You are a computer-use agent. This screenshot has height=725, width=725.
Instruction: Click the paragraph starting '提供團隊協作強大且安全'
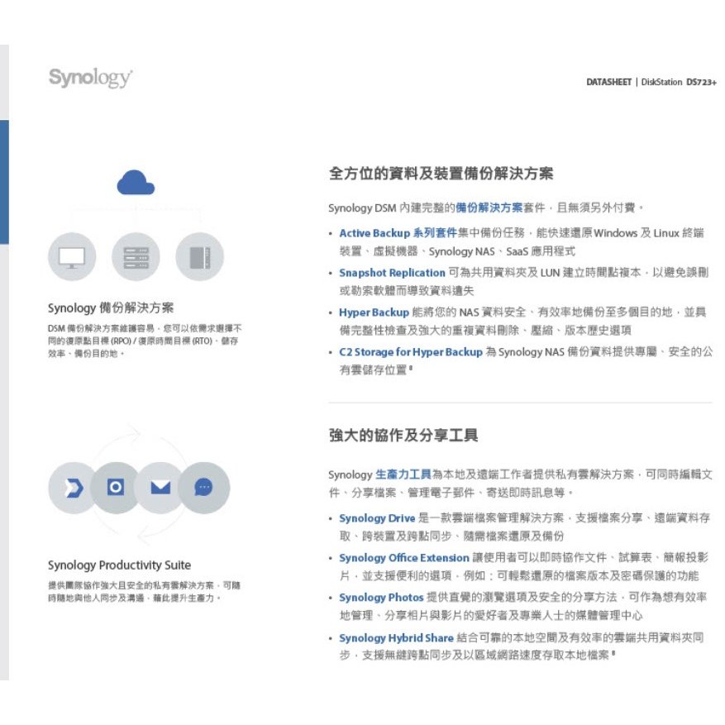click(145, 591)
